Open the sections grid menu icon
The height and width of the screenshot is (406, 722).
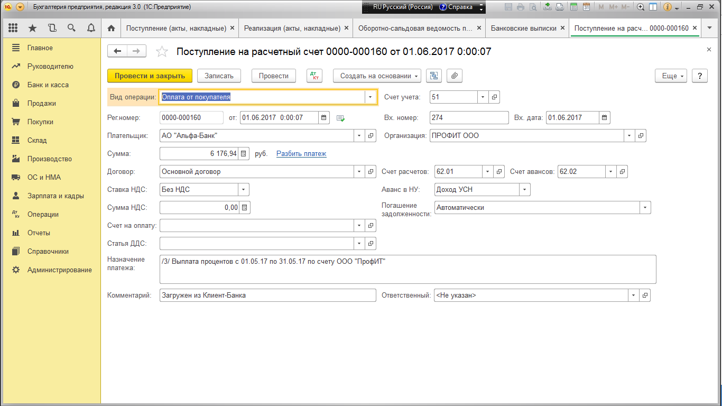tap(13, 28)
